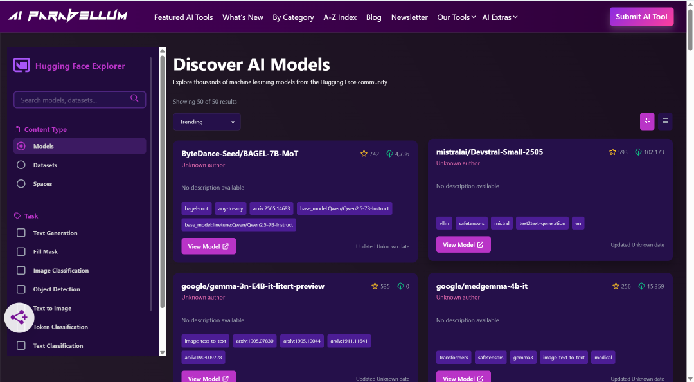Click the sidebar scrollbar down arrow
This screenshot has height=382, width=694.
[x=163, y=353]
